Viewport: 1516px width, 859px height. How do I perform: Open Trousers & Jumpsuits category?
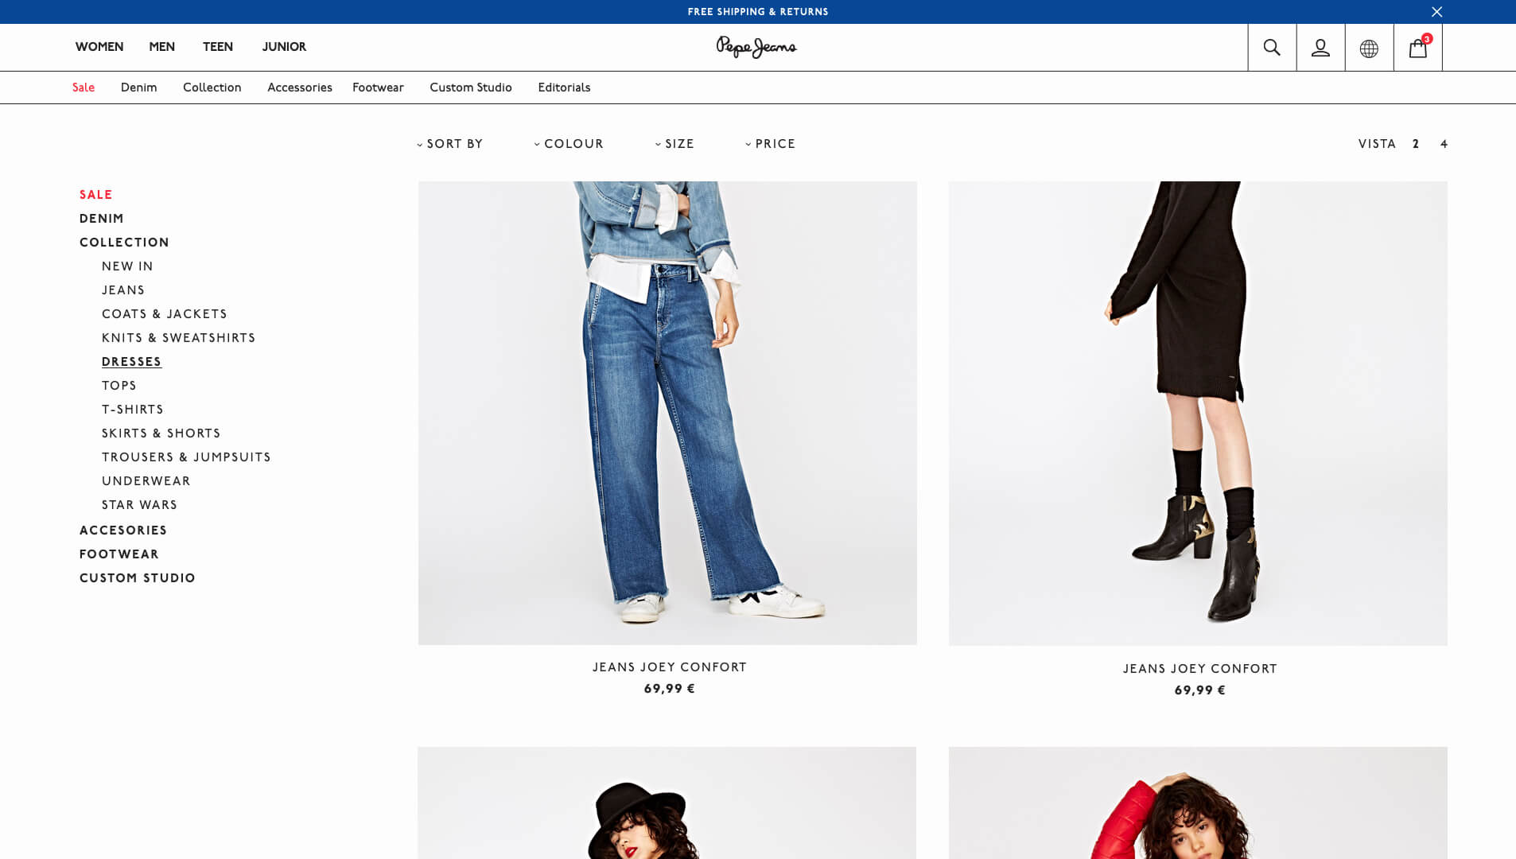pos(186,457)
